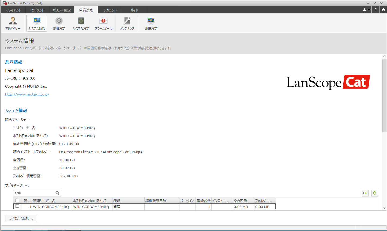Open the account user menu dropdown
The image size is (387, 231).
coord(366,10)
